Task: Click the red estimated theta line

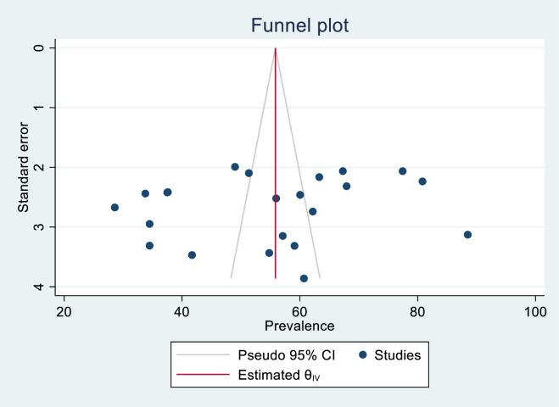Action: 276,170
